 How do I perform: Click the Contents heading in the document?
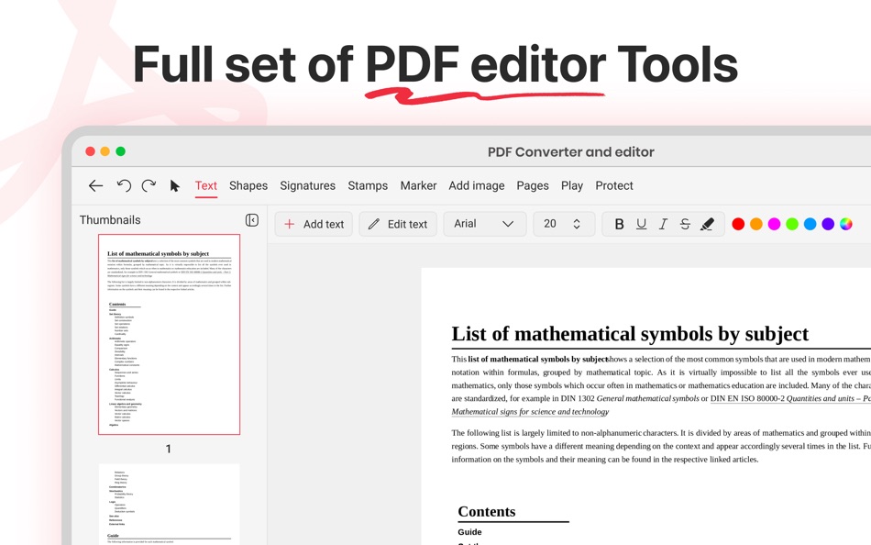(x=487, y=512)
